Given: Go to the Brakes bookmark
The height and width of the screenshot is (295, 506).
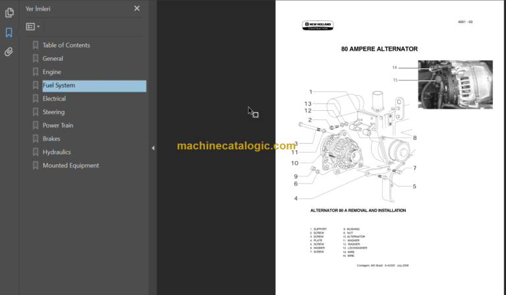Looking at the screenshot, I should pos(51,139).
